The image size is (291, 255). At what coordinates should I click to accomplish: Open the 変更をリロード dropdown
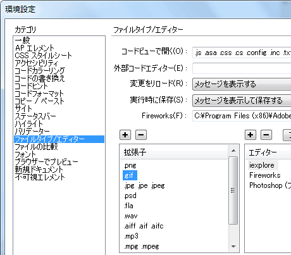coord(242,84)
